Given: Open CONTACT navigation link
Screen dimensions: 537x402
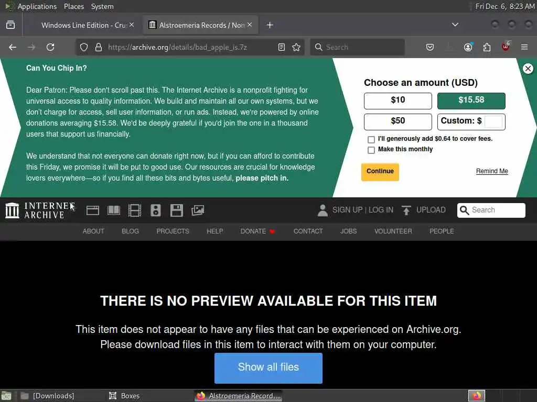Looking at the screenshot, I should tap(308, 231).
